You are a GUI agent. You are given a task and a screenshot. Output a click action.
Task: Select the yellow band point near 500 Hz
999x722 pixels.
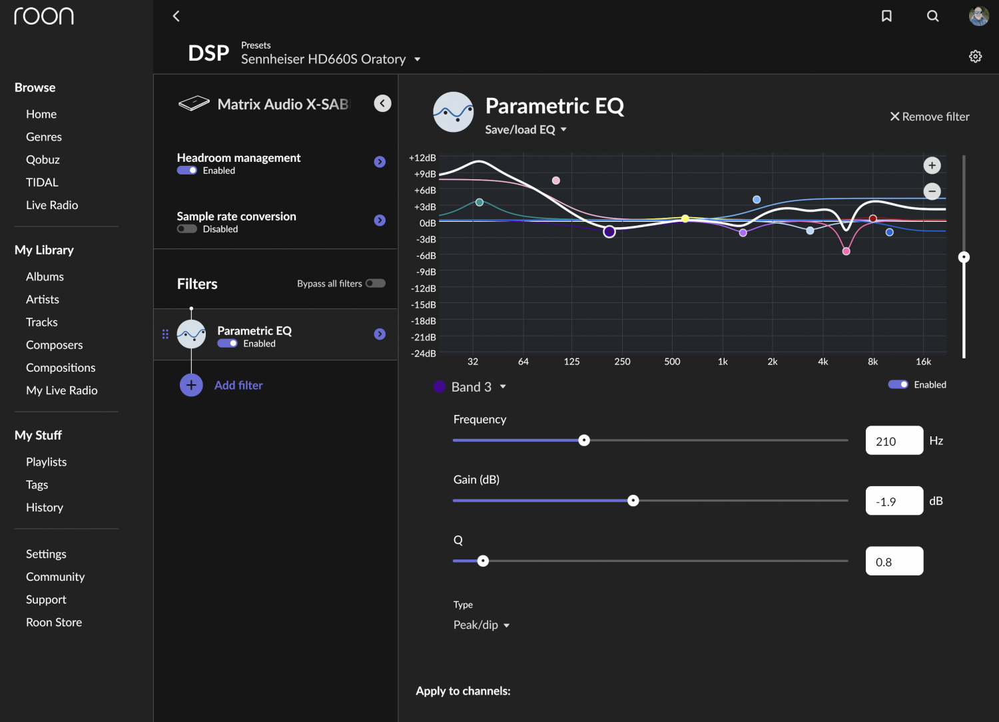pyautogui.click(x=685, y=218)
